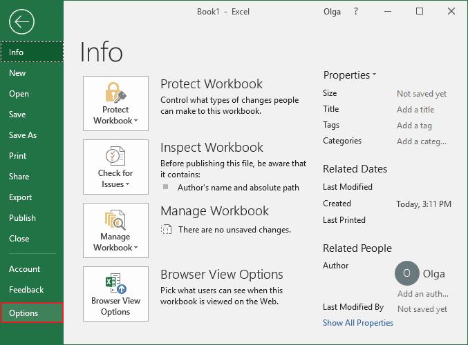Open the Check for Issues dropdown button

[115, 167]
